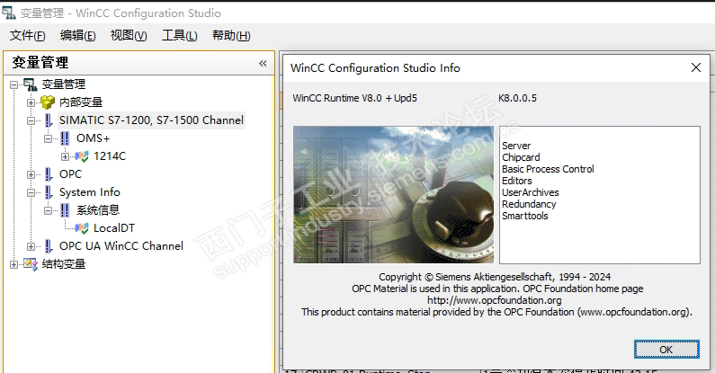The image size is (715, 373).
Task: Close the WinCC Configuration Studio Info dialog
Action: point(696,68)
